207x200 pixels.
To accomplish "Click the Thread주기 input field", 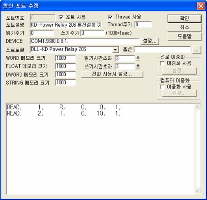I will point(143,25).
